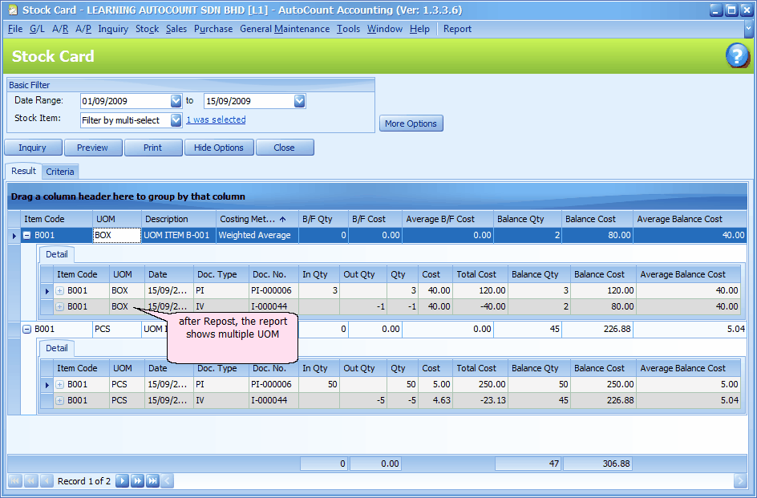Jump to last record in navigator
This screenshot has height=498, width=757.
coord(152,481)
